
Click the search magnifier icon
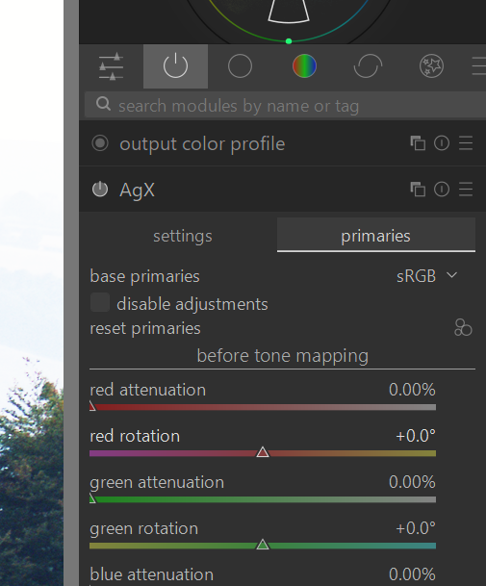click(103, 104)
